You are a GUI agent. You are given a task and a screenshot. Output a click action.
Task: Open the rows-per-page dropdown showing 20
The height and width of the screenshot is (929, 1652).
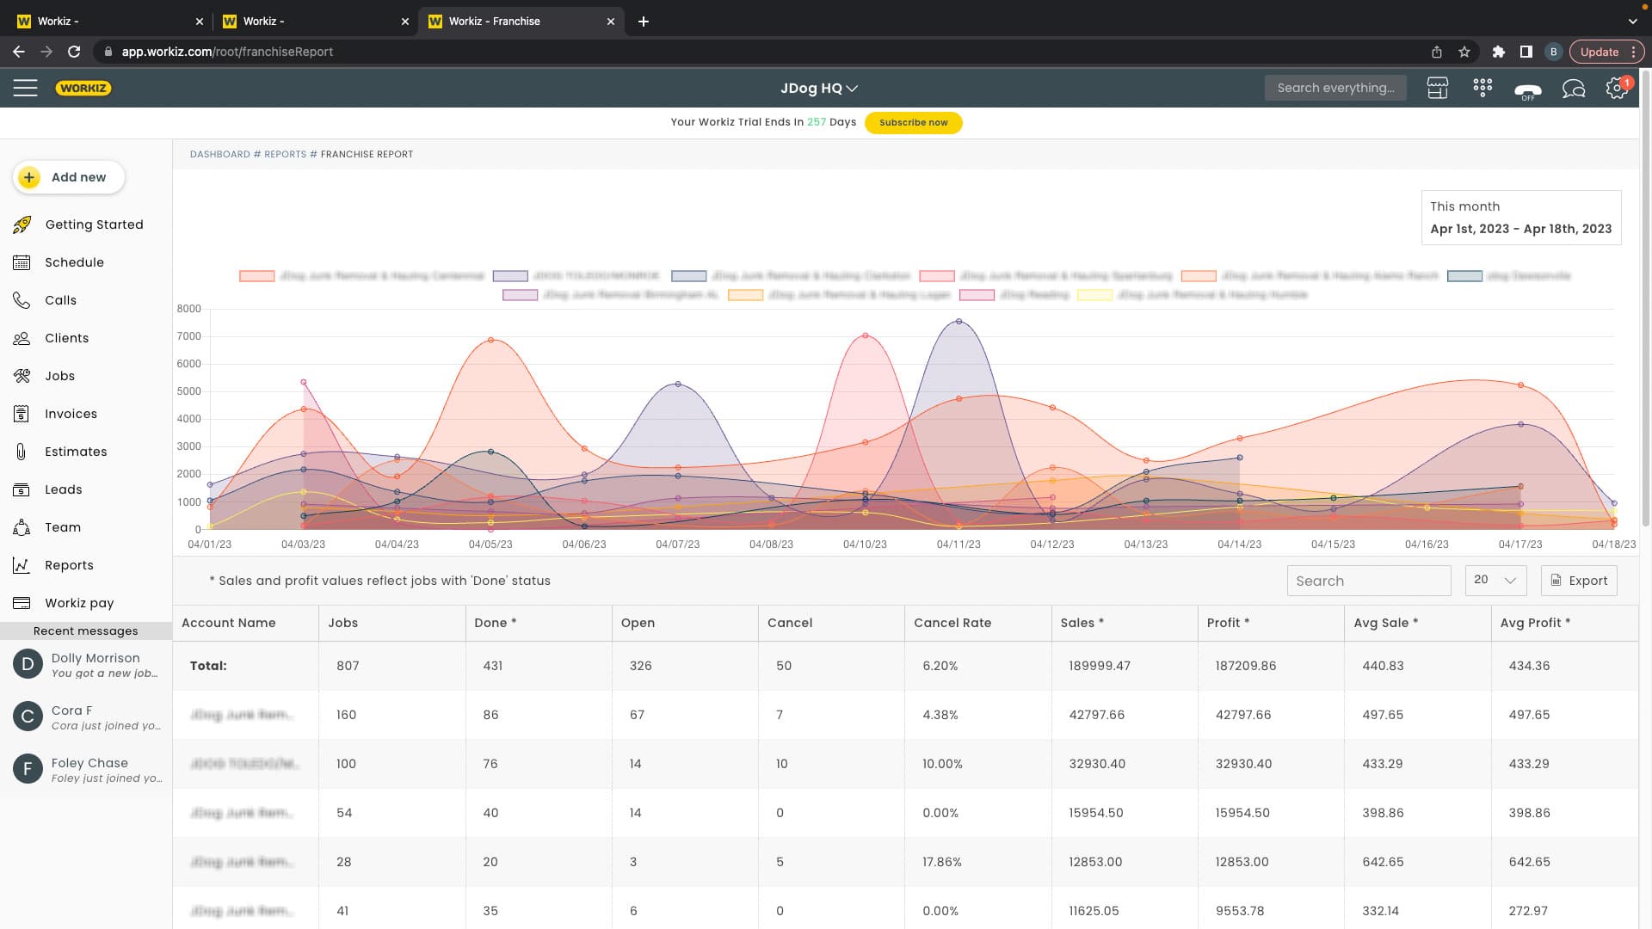[1495, 581]
